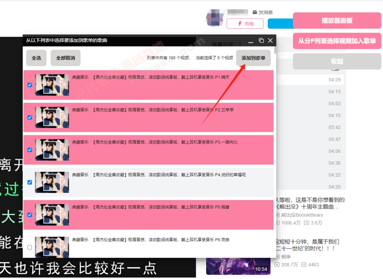This screenshot has height=279, width=383.
Task: Click the uploader avatar image
Action: pyautogui.click(x=215, y=18)
